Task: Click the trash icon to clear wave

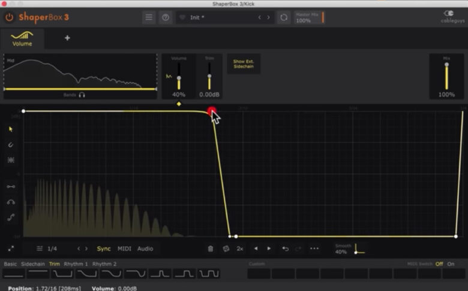Action: (x=211, y=248)
